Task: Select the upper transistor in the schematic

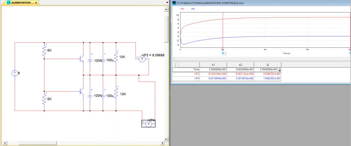Action: pos(81,58)
